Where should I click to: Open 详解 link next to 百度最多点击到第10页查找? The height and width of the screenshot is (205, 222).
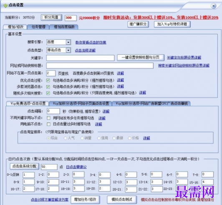click(x=120, y=73)
